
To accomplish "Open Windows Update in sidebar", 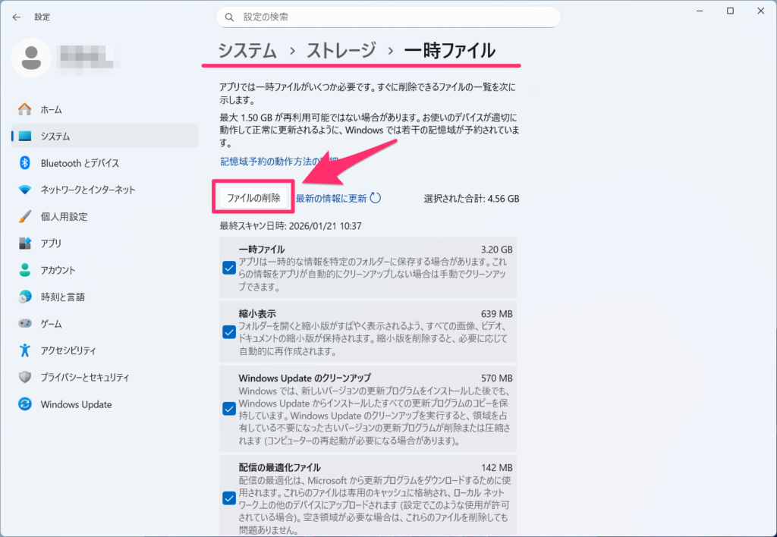I will (x=76, y=404).
